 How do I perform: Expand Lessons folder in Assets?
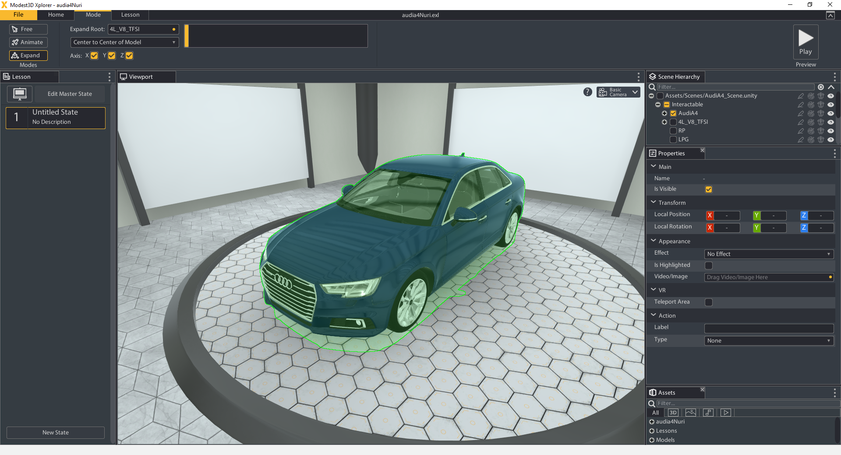coord(652,431)
